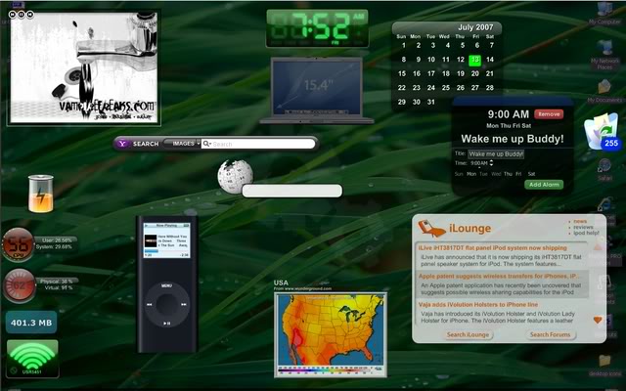The width and height of the screenshot is (626, 391).
Task: Toggle Mon in the alarm day selector
Action: pos(471,174)
